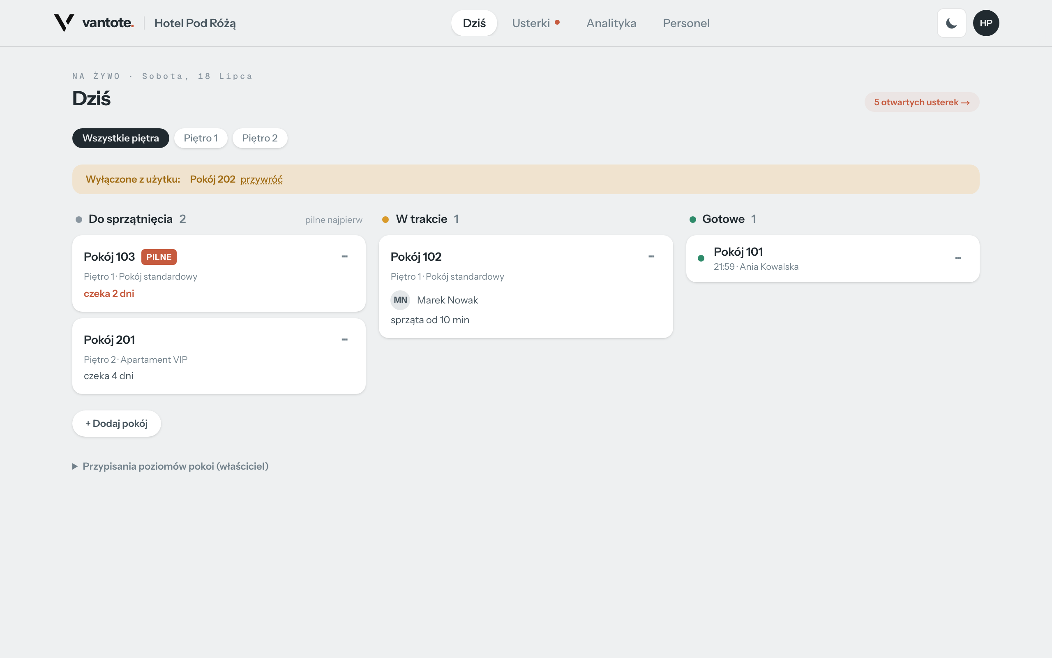This screenshot has height=658, width=1052.
Task: Click the green dot on Pokój 101
Action: (x=701, y=259)
